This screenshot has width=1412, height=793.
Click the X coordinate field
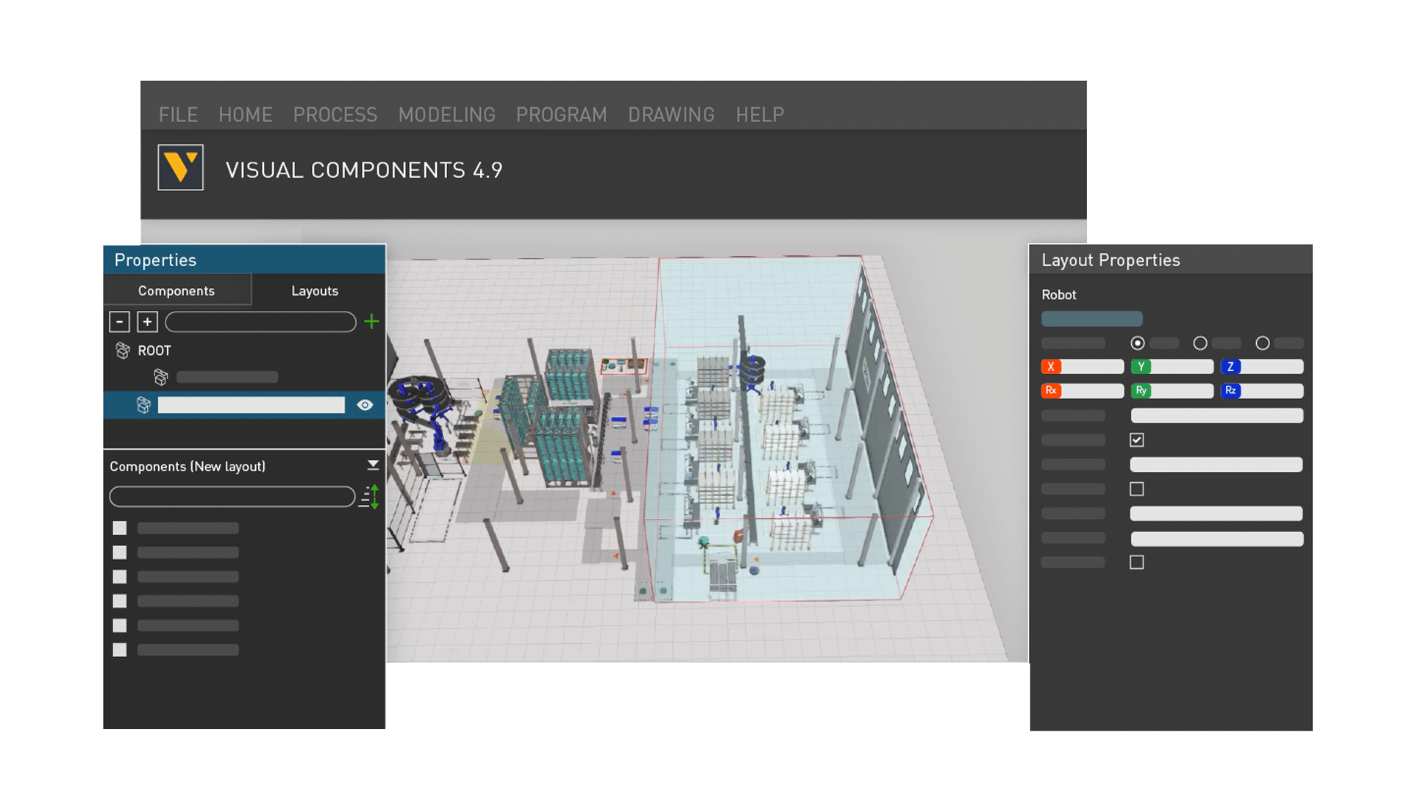[x=1083, y=367]
